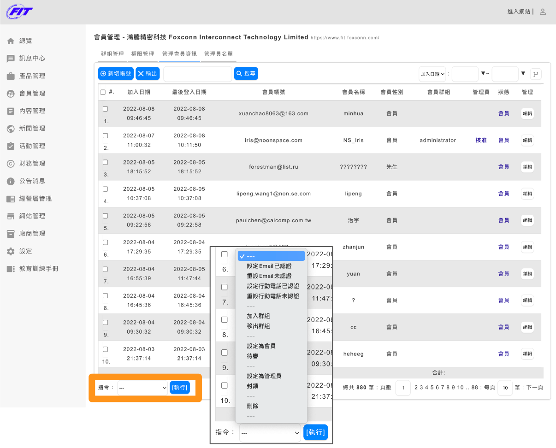Viewport: 556px width, 448px height.
Task: Open the 進入網站 link
Action: pyautogui.click(x=519, y=12)
